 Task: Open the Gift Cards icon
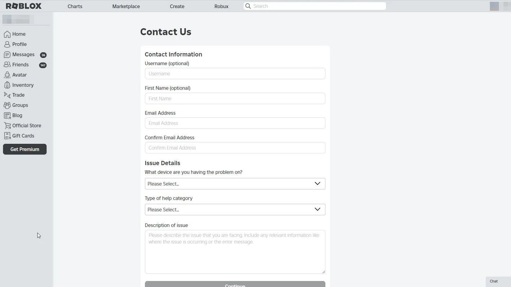pyautogui.click(x=7, y=136)
